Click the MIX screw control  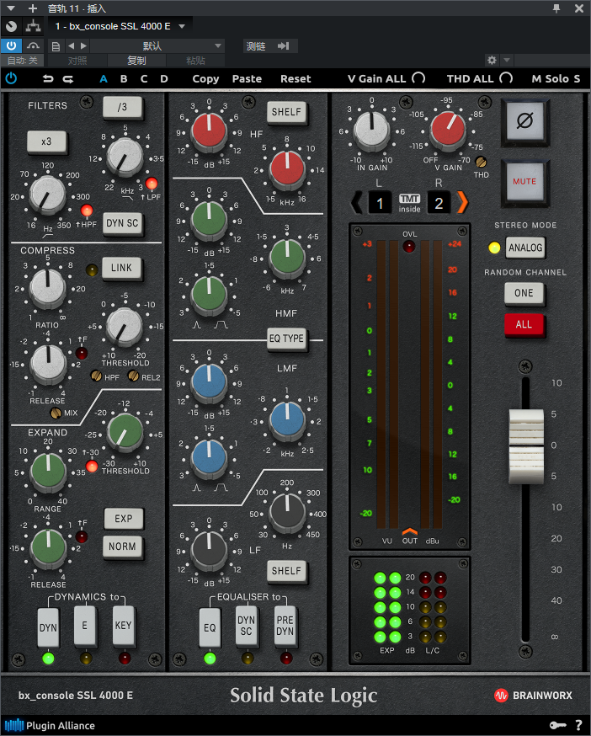coord(56,413)
